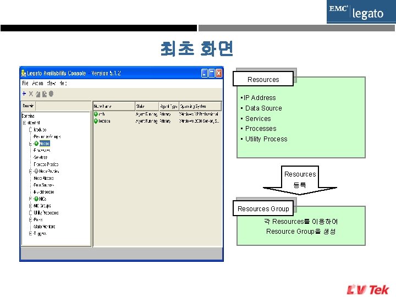Close the Legato Availability Console window
Screen dimensions: 396x297
[x=219, y=73]
